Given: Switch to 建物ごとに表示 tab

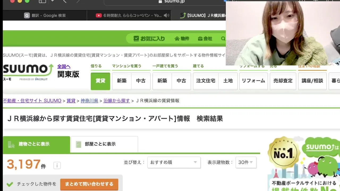Looking at the screenshot, I should [36, 144].
